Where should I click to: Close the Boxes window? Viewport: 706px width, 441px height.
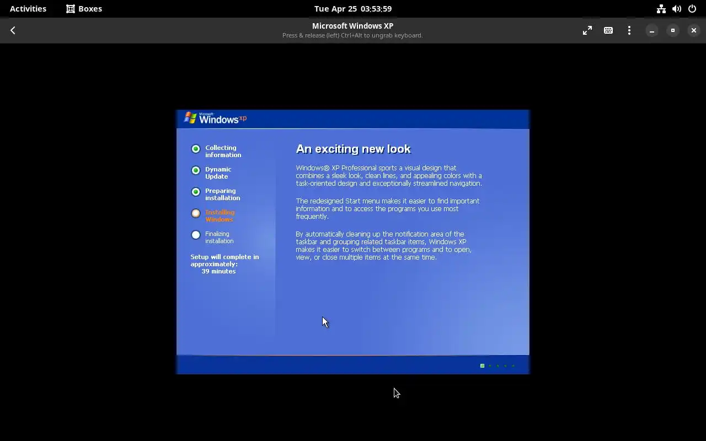(694, 30)
